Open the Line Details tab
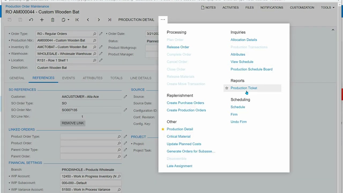343x193 pixels. coord(141,78)
